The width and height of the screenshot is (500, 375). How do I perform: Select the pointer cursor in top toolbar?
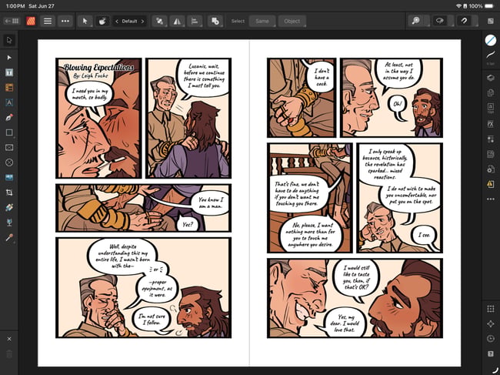[85, 21]
